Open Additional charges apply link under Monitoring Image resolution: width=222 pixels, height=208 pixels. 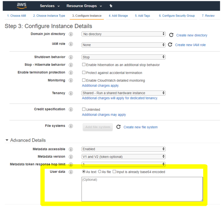pos(100,86)
